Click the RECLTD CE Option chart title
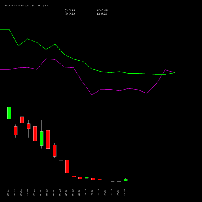Image resolution: width=202 pixels, height=202 pixels. 29,6
